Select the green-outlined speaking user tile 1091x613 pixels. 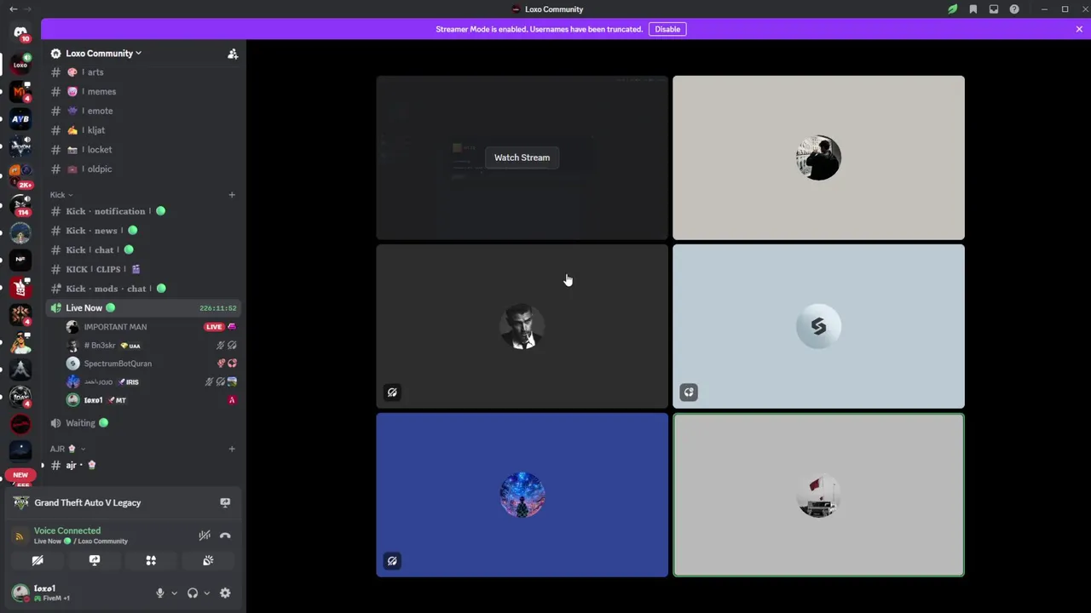click(x=818, y=495)
